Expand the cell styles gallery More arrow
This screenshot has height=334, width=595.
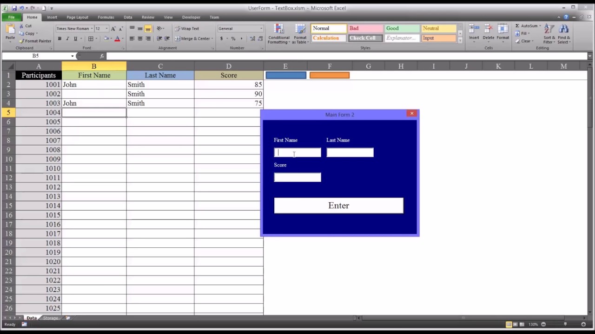(x=460, y=41)
